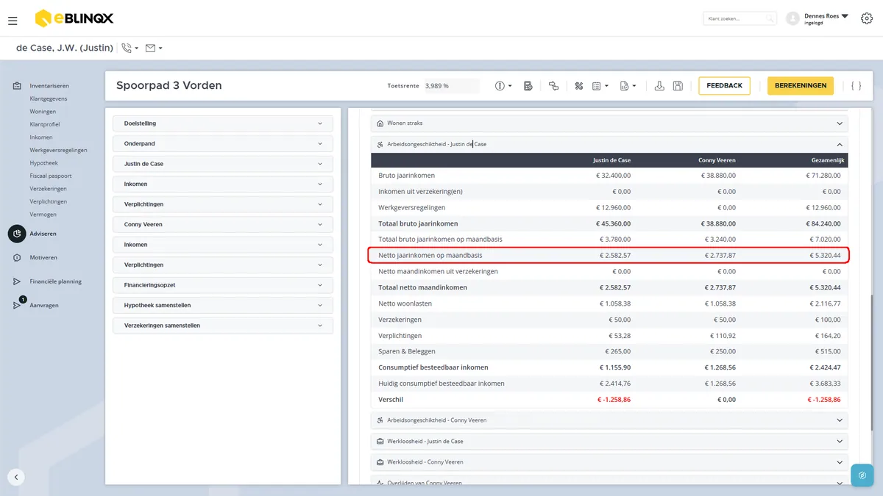
Task: Click the curly braces icon
Action: click(856, 86)
